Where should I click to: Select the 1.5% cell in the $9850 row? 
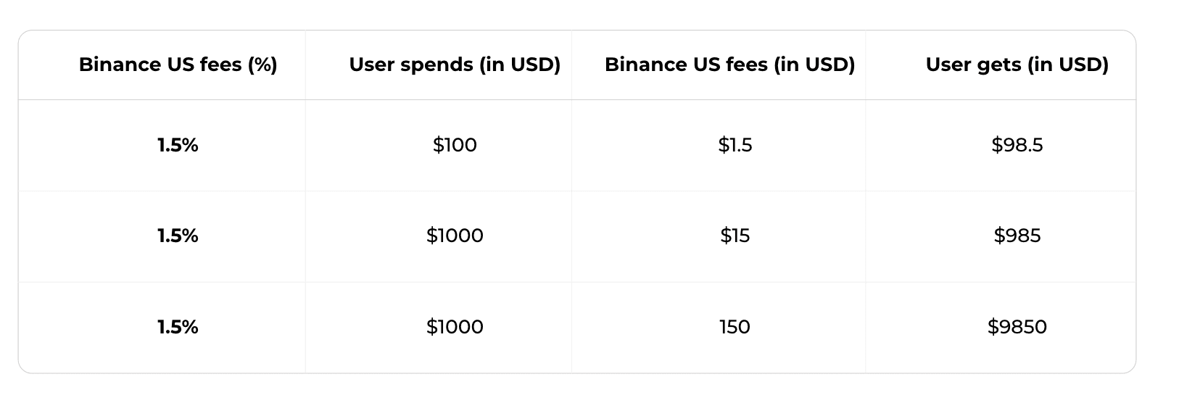click(x=178, y=327)
